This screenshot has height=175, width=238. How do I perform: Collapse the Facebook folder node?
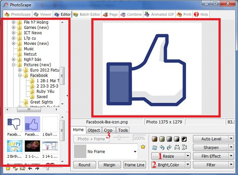click(20, 75)
